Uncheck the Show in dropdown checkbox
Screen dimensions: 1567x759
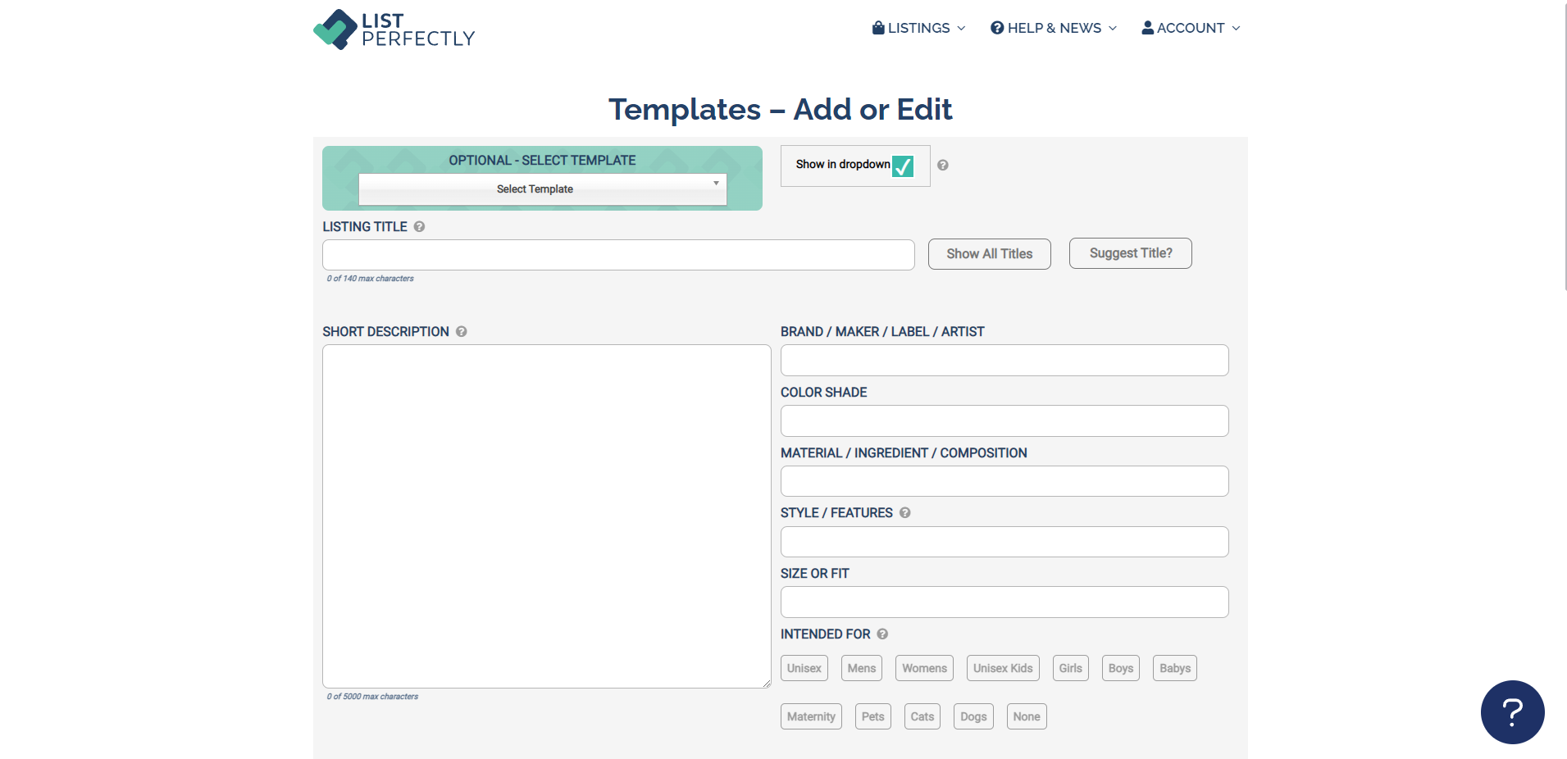[902, 166]
